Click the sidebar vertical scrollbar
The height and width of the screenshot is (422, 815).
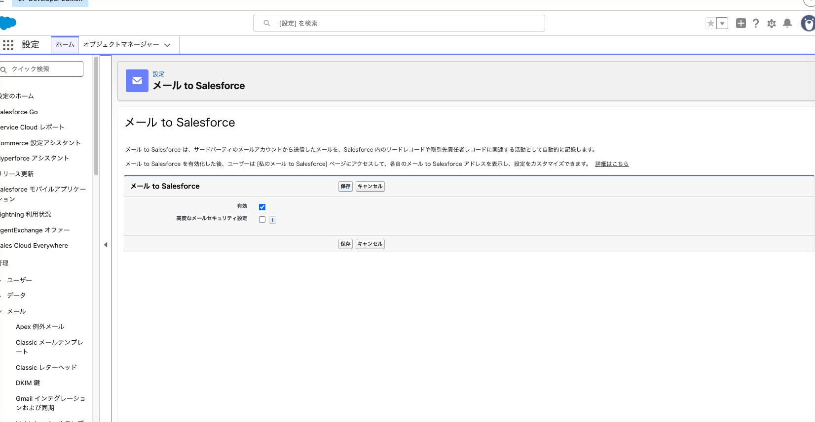[96, 116]
